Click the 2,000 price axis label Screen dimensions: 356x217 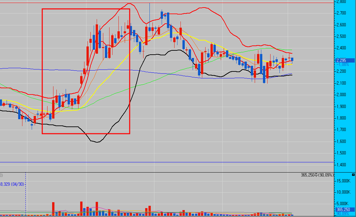point(341,95)
